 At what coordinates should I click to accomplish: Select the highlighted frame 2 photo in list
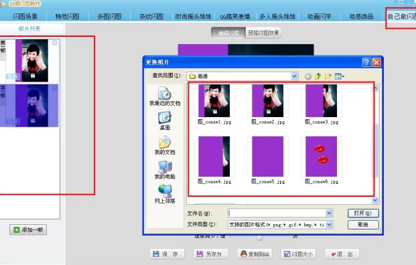[x=32, y=106]
